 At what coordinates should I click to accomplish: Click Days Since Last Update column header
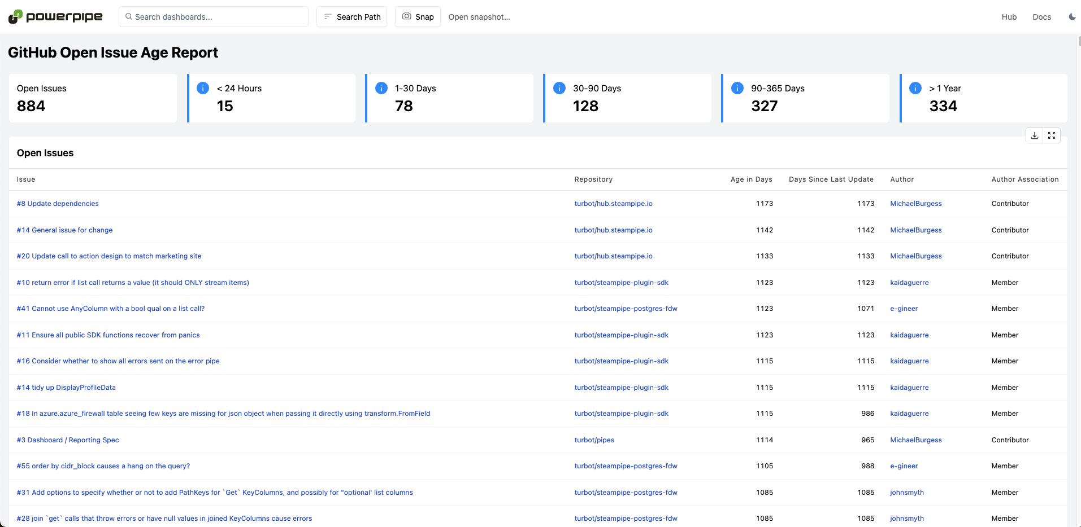coord(831,179)
